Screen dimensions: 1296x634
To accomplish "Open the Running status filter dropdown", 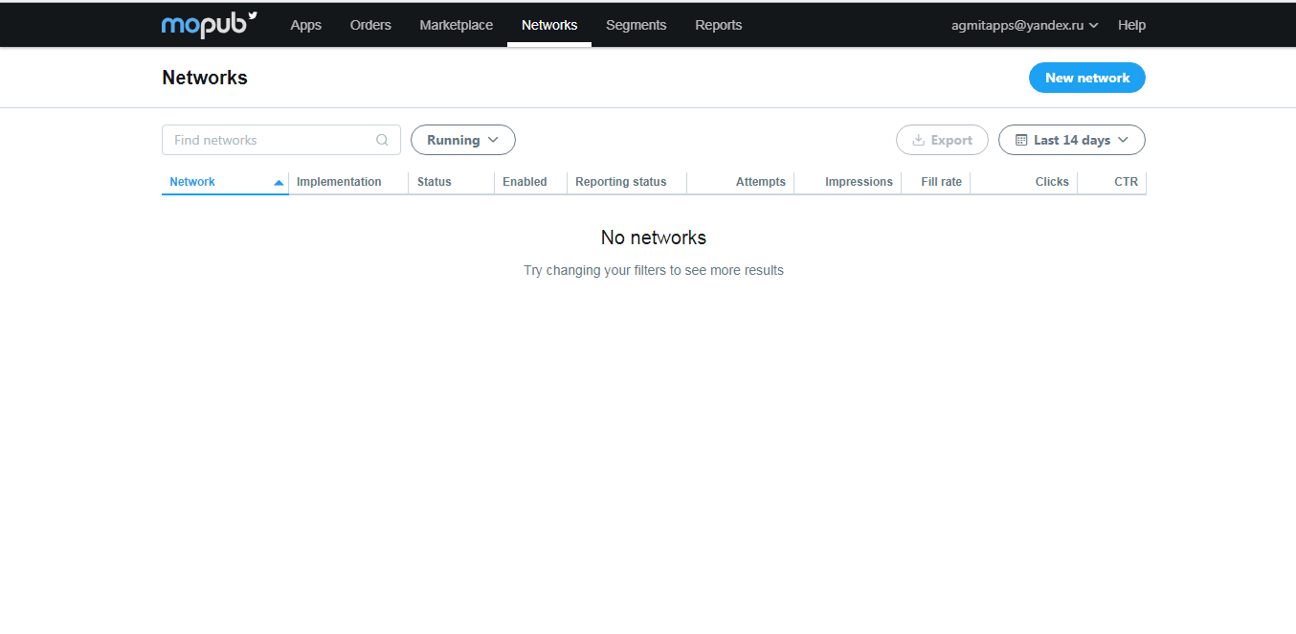I will [x=463, y=140].
